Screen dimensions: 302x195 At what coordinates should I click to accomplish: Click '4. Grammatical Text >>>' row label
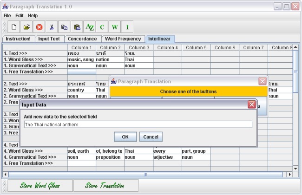[35, 157]
